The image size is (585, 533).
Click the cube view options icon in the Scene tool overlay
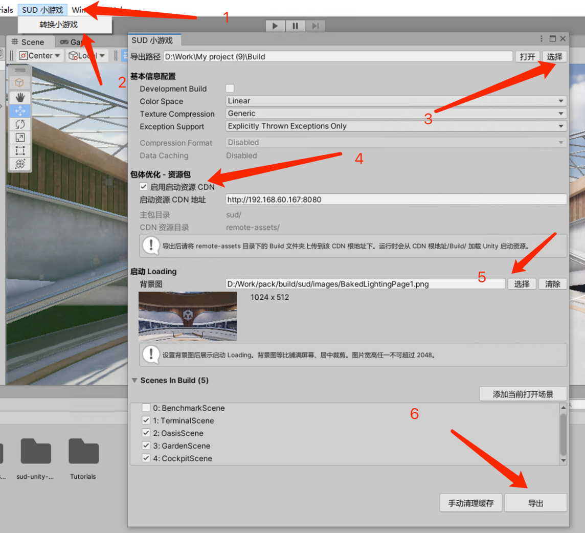click(19, 82)
